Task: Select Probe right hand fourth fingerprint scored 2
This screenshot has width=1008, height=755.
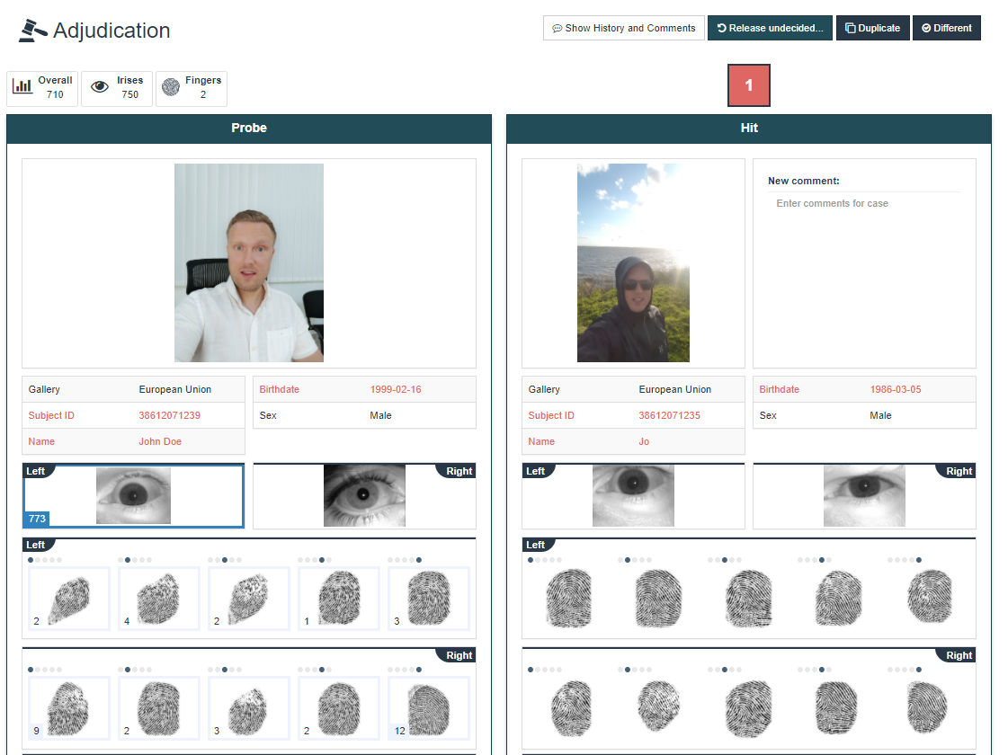Action: click(339, 708)
